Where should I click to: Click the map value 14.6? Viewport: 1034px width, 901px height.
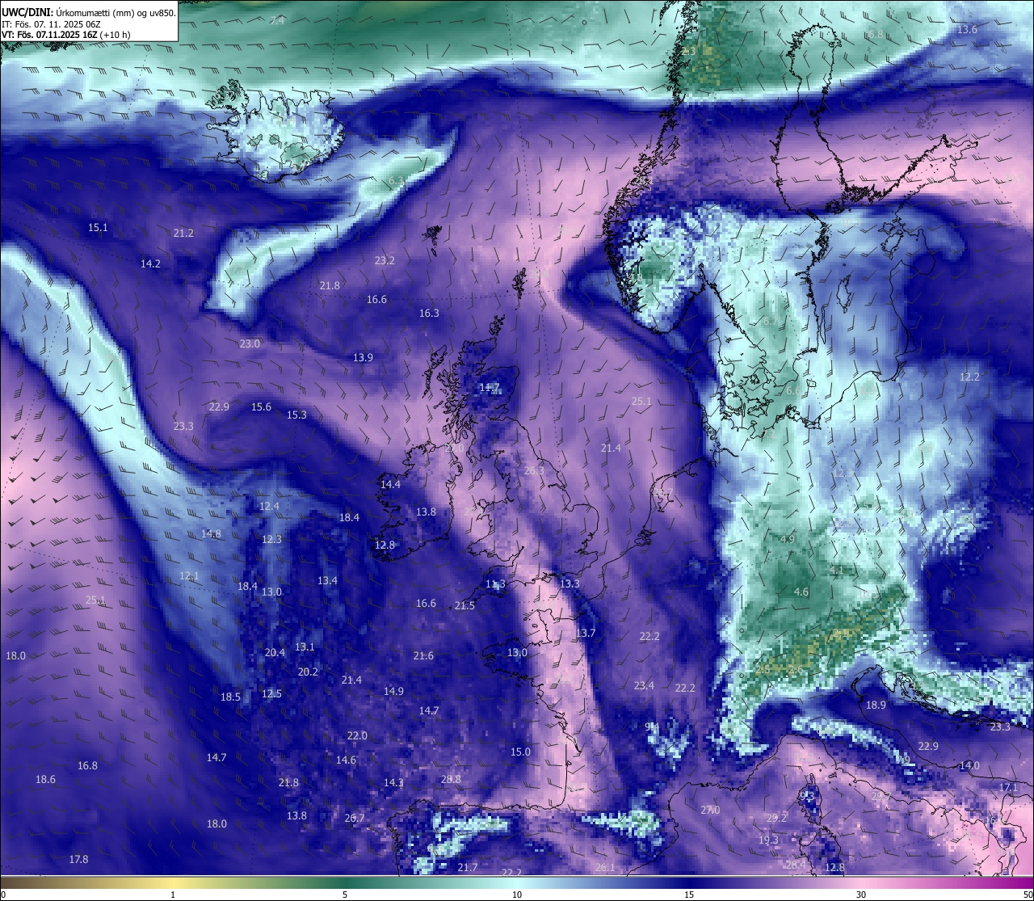(x=346, y=760)
